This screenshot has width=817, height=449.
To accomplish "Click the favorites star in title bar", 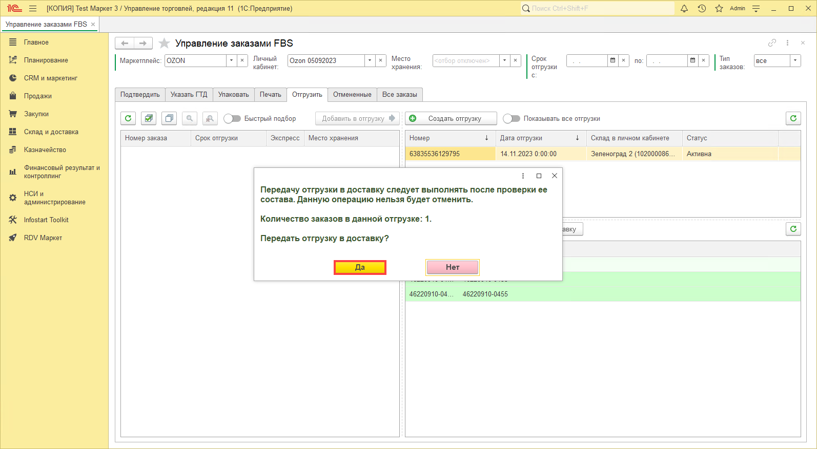I will coord(719,9).
